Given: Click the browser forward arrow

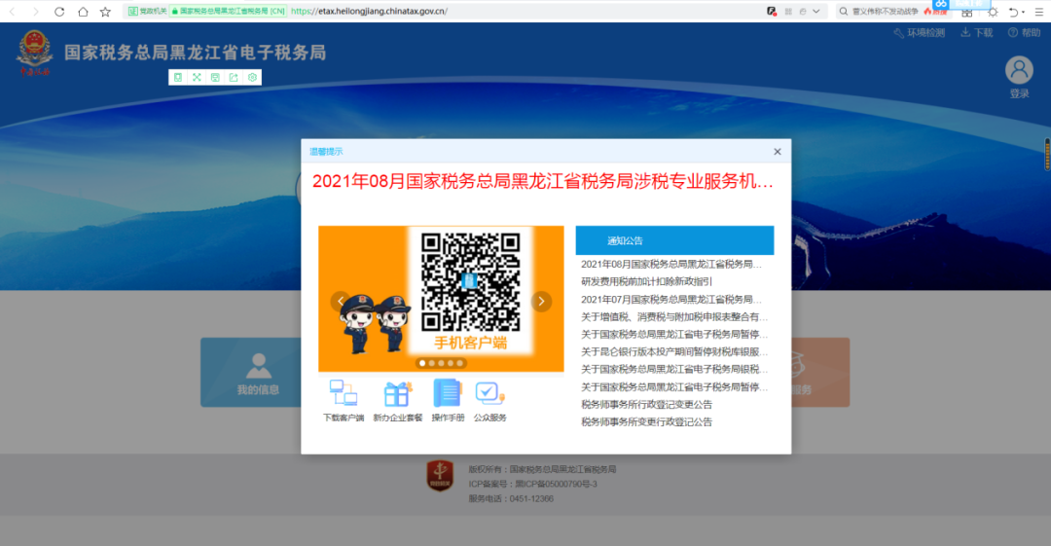Looking at the screenshot, I should click(x=36, y=12).
